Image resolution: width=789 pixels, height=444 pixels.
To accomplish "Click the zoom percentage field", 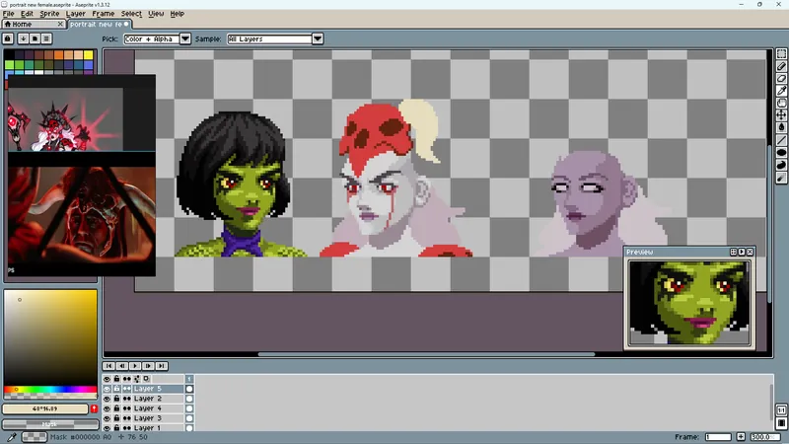I will (x=765, y=437).
